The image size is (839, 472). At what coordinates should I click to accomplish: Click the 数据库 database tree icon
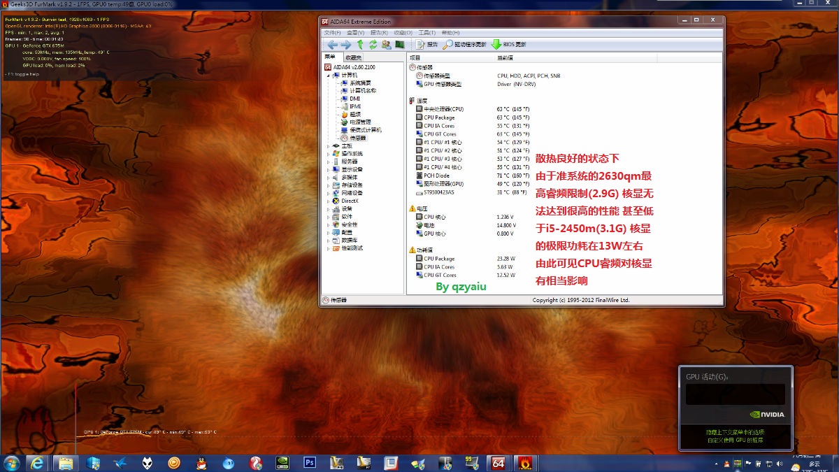tap(336, 240)
